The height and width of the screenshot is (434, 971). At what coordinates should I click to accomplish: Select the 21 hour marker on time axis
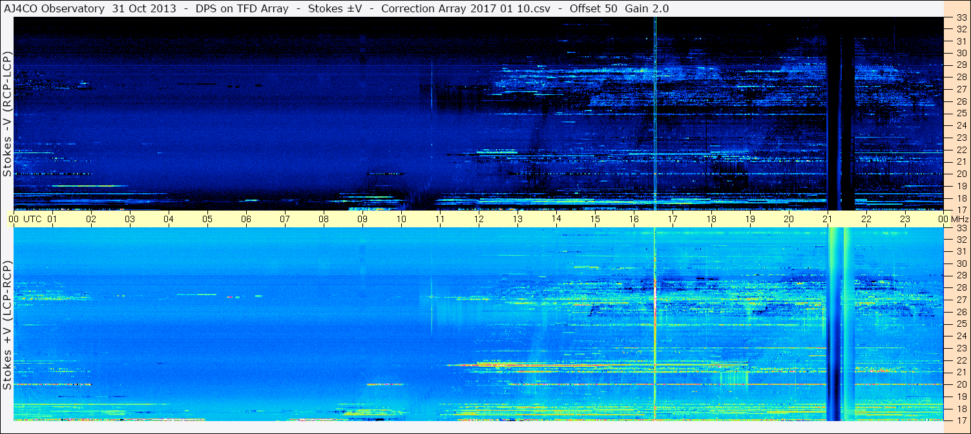[828, 219]
